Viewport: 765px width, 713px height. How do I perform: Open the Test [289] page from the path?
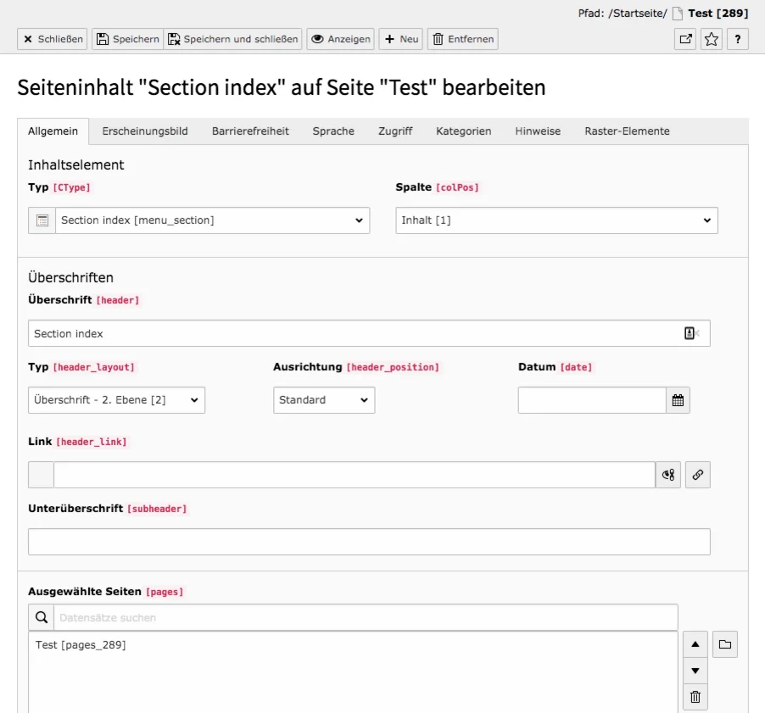tap(717, 13)
